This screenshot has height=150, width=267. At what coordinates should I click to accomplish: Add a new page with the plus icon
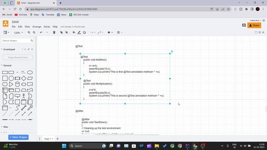tap(58, 139)
